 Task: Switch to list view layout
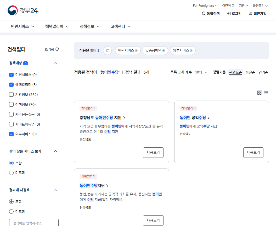pos(266,92)
